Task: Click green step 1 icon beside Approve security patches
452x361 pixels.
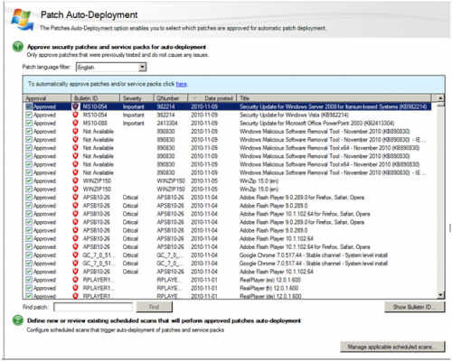Action: (x=18, y=47)
